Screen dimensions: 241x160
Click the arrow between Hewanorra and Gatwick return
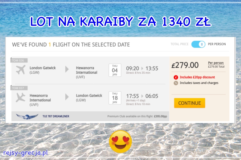click(x=67, y=97)
